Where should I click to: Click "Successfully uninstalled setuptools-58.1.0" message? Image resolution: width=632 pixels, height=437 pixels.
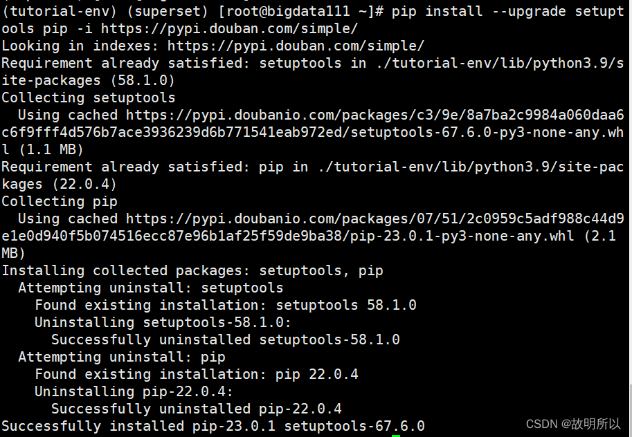226,340
